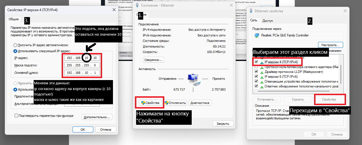This screenshot has height=145, width=362.
Task: Click the Ethernet status window title icon
Action: (137, 5)
